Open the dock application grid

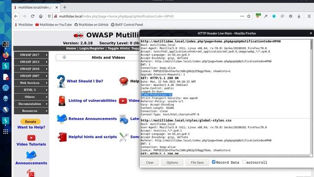5,131
